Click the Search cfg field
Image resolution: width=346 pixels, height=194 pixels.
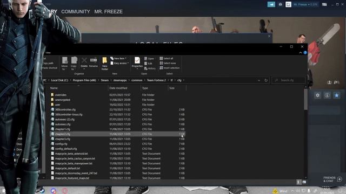(289, 80)
